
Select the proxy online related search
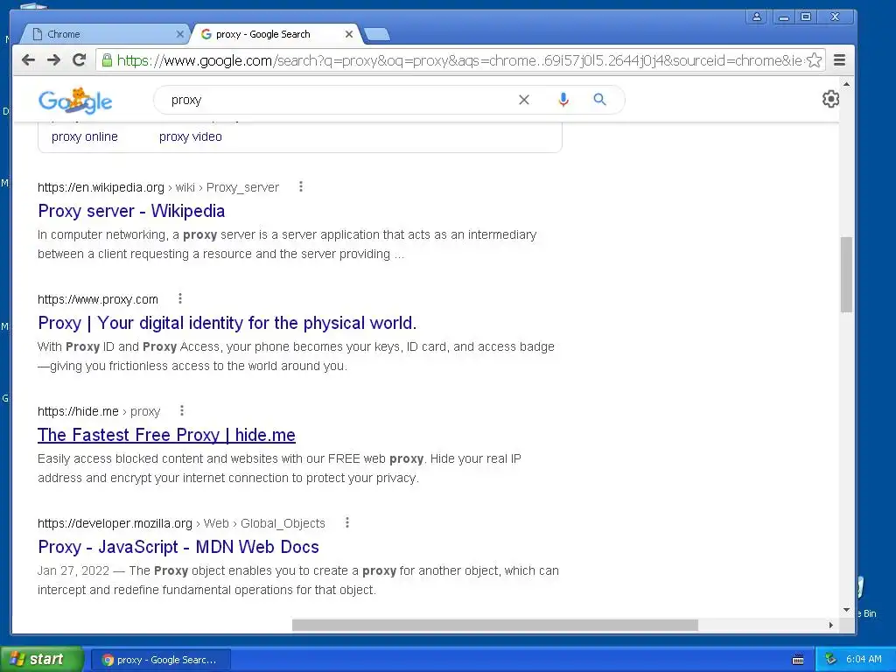85,136
